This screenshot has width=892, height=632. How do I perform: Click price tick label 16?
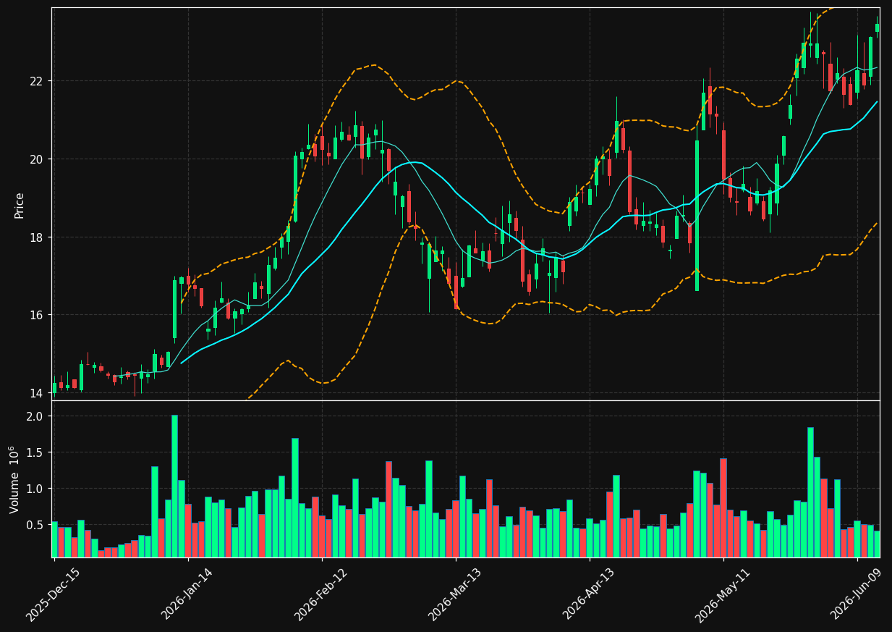pyautogui.click(x=36, y=315)
